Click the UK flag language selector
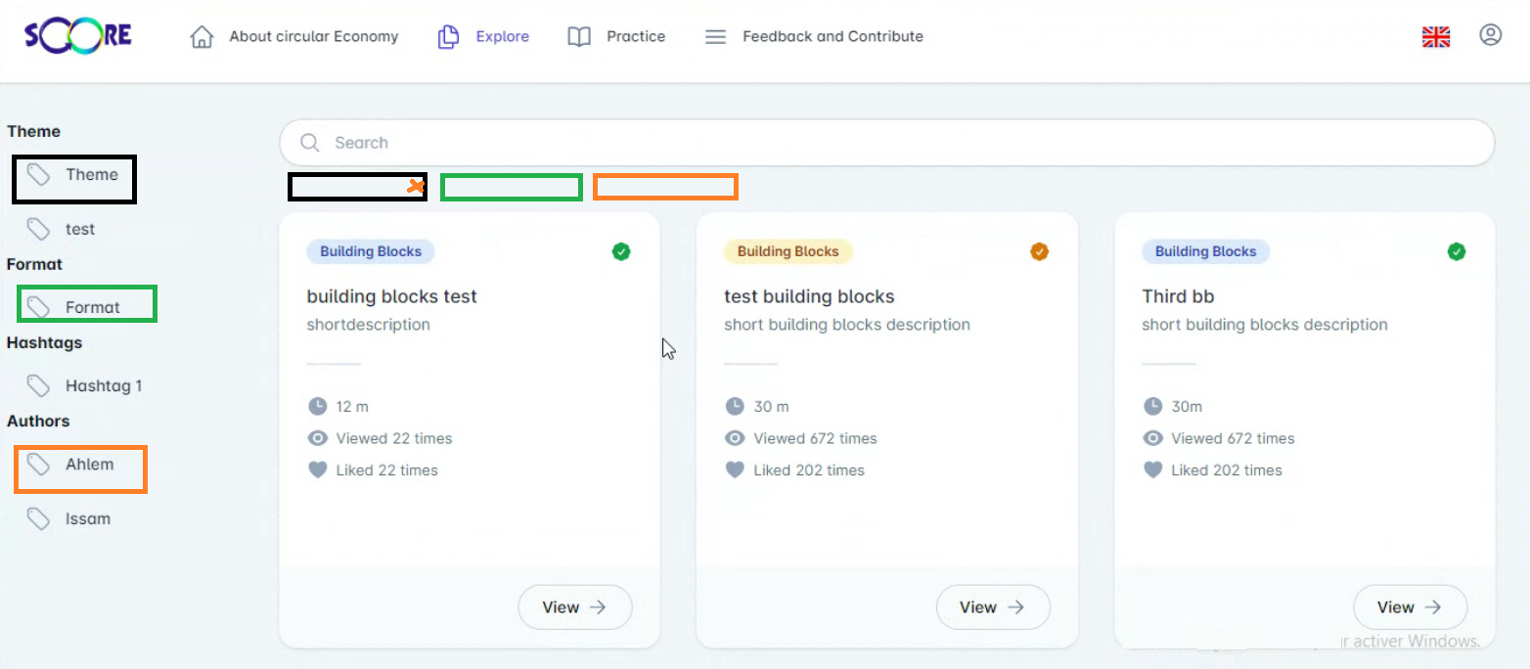 coord(1435,37)
